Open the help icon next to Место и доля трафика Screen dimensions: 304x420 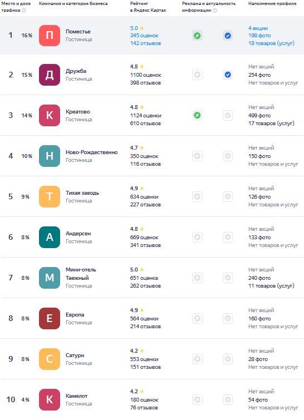click(x=24, y=11)
